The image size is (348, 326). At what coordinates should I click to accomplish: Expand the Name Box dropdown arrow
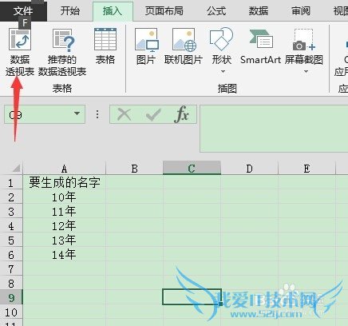[x=77, y=113]
